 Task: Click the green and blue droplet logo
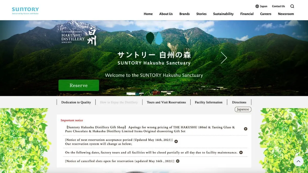click(x=154, y=38)
